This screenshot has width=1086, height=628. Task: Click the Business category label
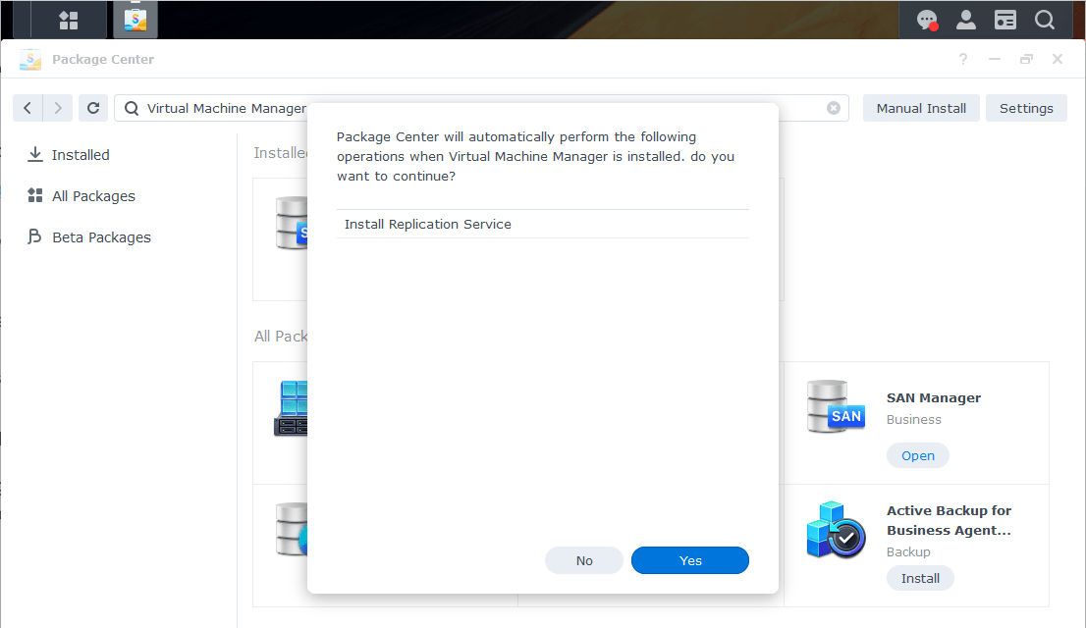click(913, 420)
